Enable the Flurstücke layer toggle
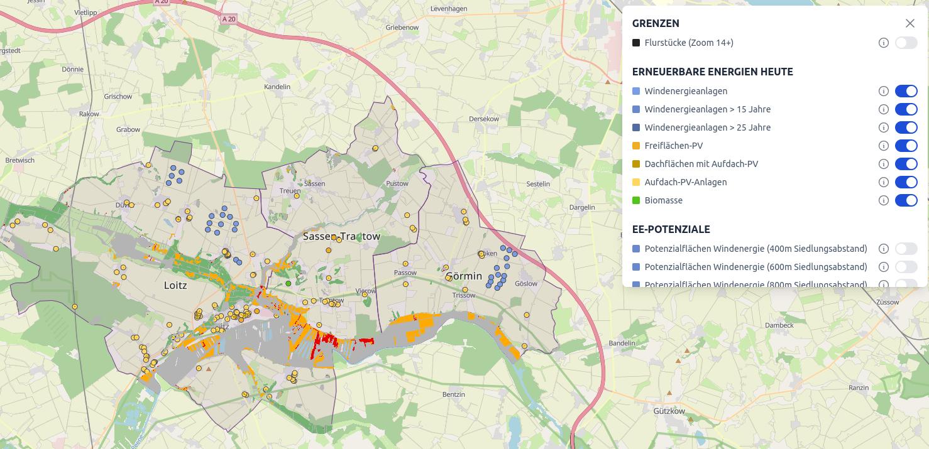Viewport: 929px width, 449px height. pyautogui.click(x=906, y=43)
